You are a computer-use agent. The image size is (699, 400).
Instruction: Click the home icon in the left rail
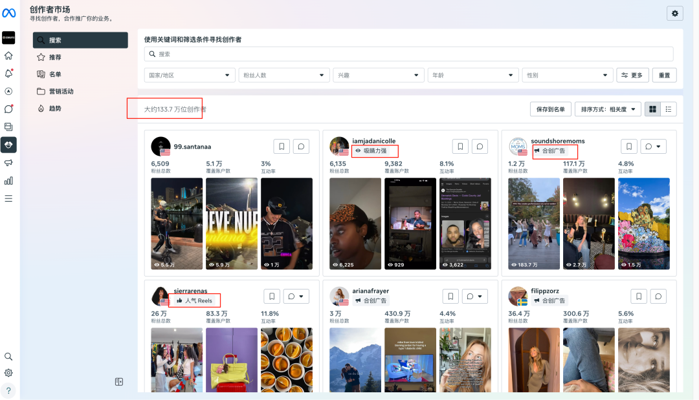(x=8, y=56)
